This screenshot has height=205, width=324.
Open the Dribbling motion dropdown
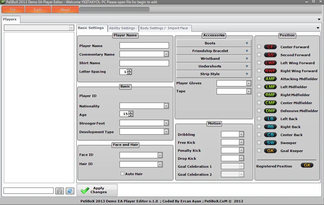(241, 134)
